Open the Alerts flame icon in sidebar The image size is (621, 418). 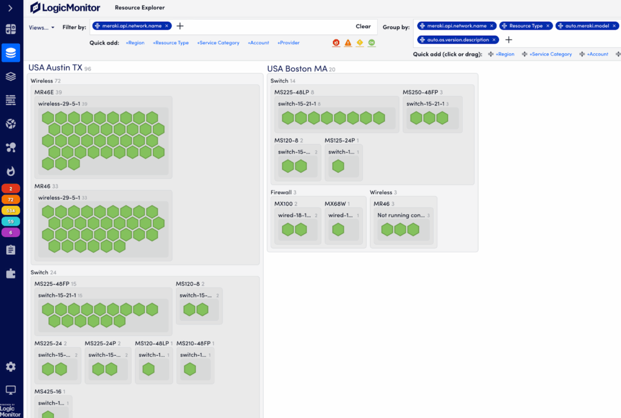point(10,171)
